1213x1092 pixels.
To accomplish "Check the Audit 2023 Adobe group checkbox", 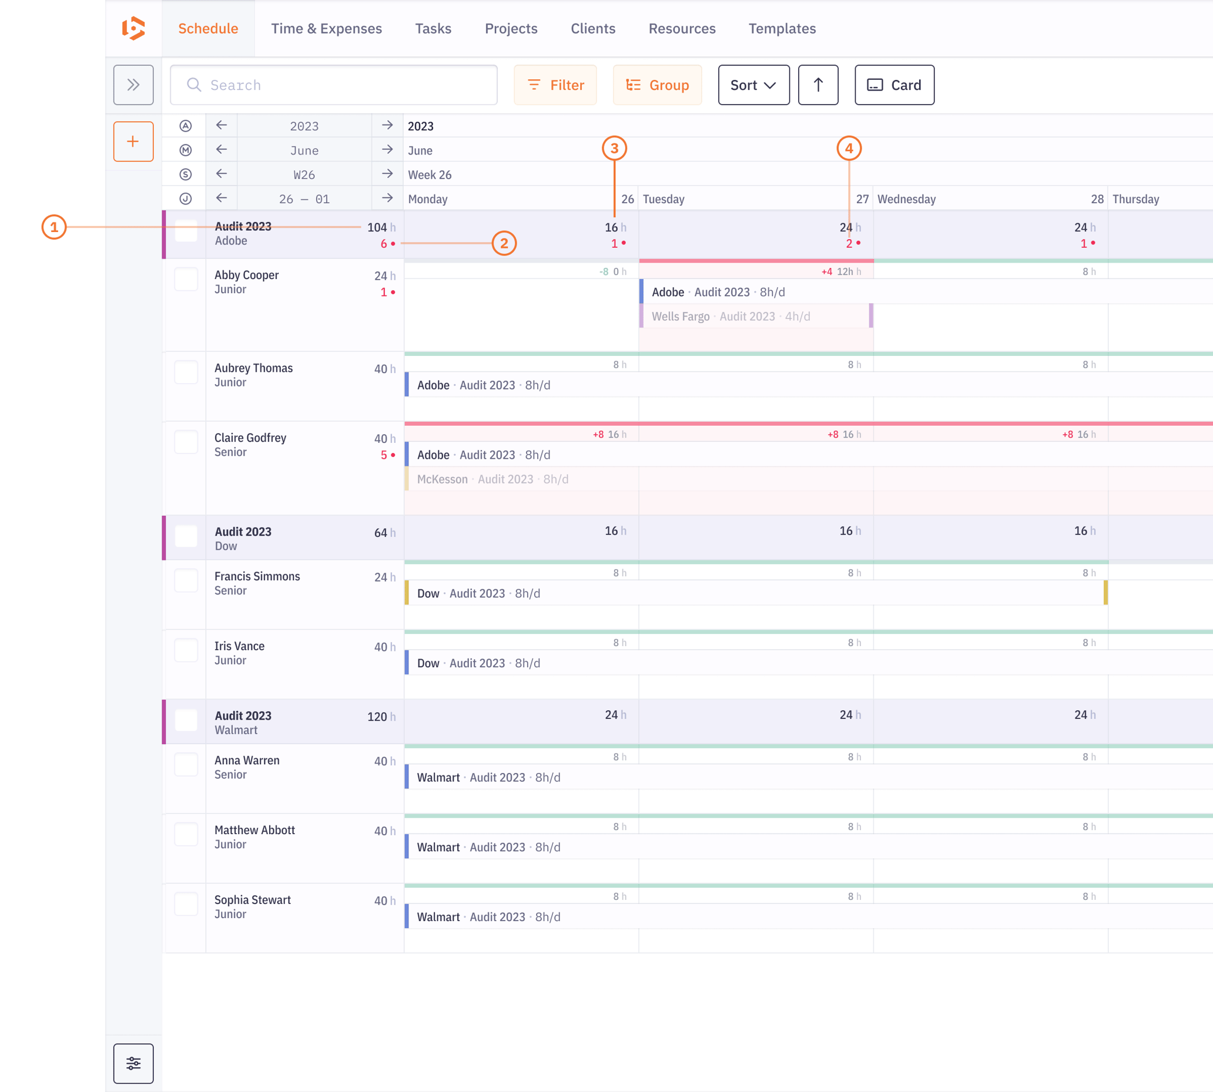I will (x=186, y=231).
